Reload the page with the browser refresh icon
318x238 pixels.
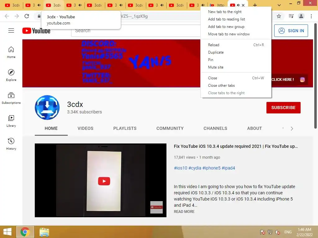(x=27, y=16)
